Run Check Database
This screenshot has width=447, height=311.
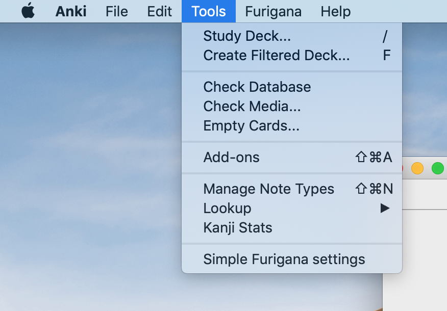pyautogui.click(x=292, y=87)
